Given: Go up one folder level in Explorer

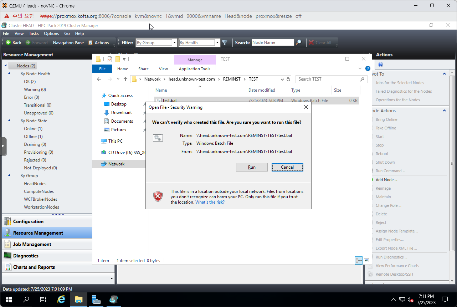Looking at the screenshot, I should 125,79.
